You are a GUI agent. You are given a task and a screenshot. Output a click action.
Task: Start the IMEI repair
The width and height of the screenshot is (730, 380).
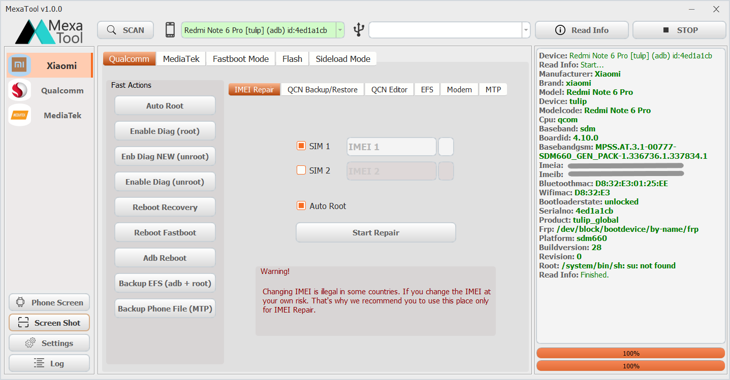coord(376,232)
